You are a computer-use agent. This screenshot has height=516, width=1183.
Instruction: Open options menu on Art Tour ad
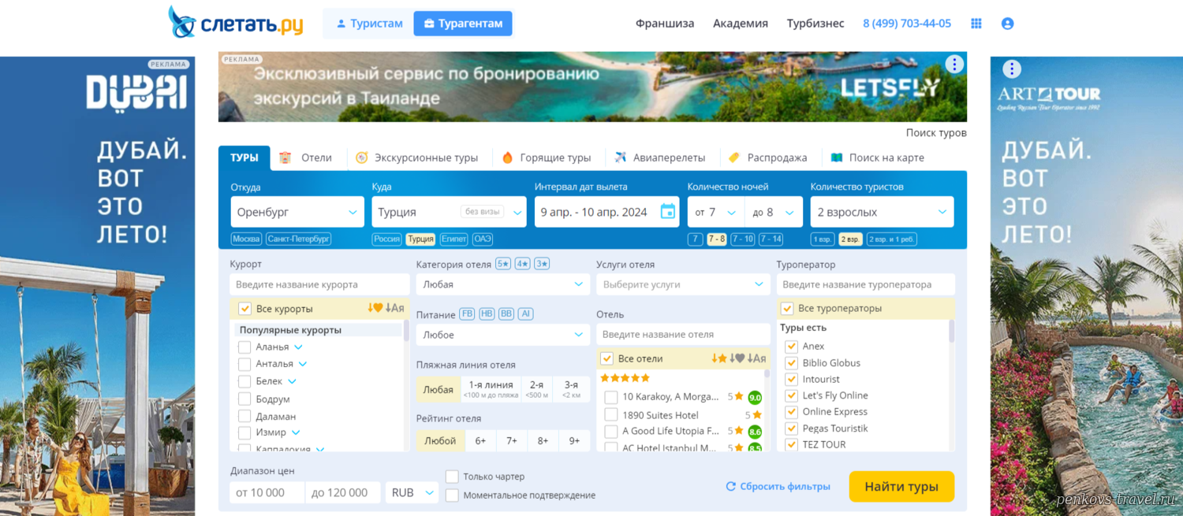point(1012,69)
